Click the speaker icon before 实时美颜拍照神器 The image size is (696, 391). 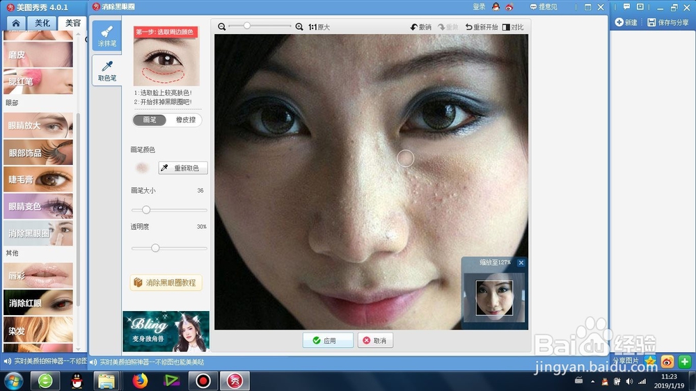tap(93, 362)
